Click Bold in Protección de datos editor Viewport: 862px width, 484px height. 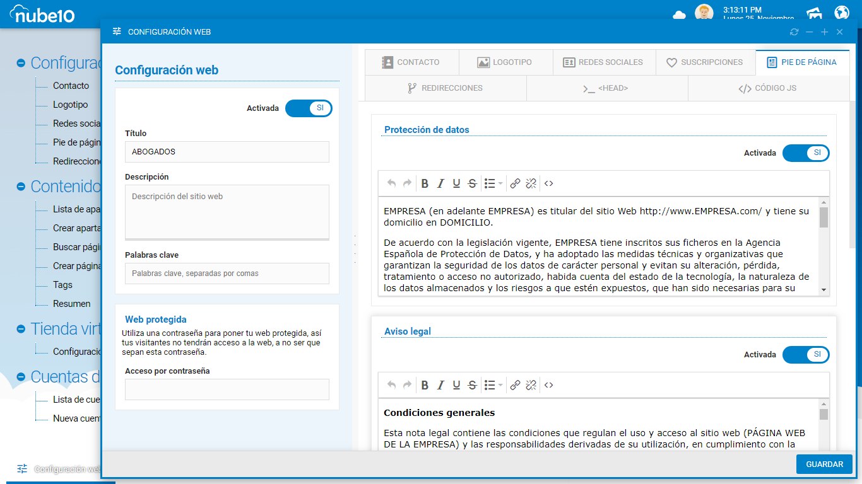point(425,183)
